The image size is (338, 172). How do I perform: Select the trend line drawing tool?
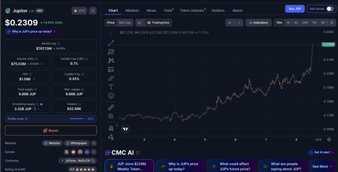111,43
